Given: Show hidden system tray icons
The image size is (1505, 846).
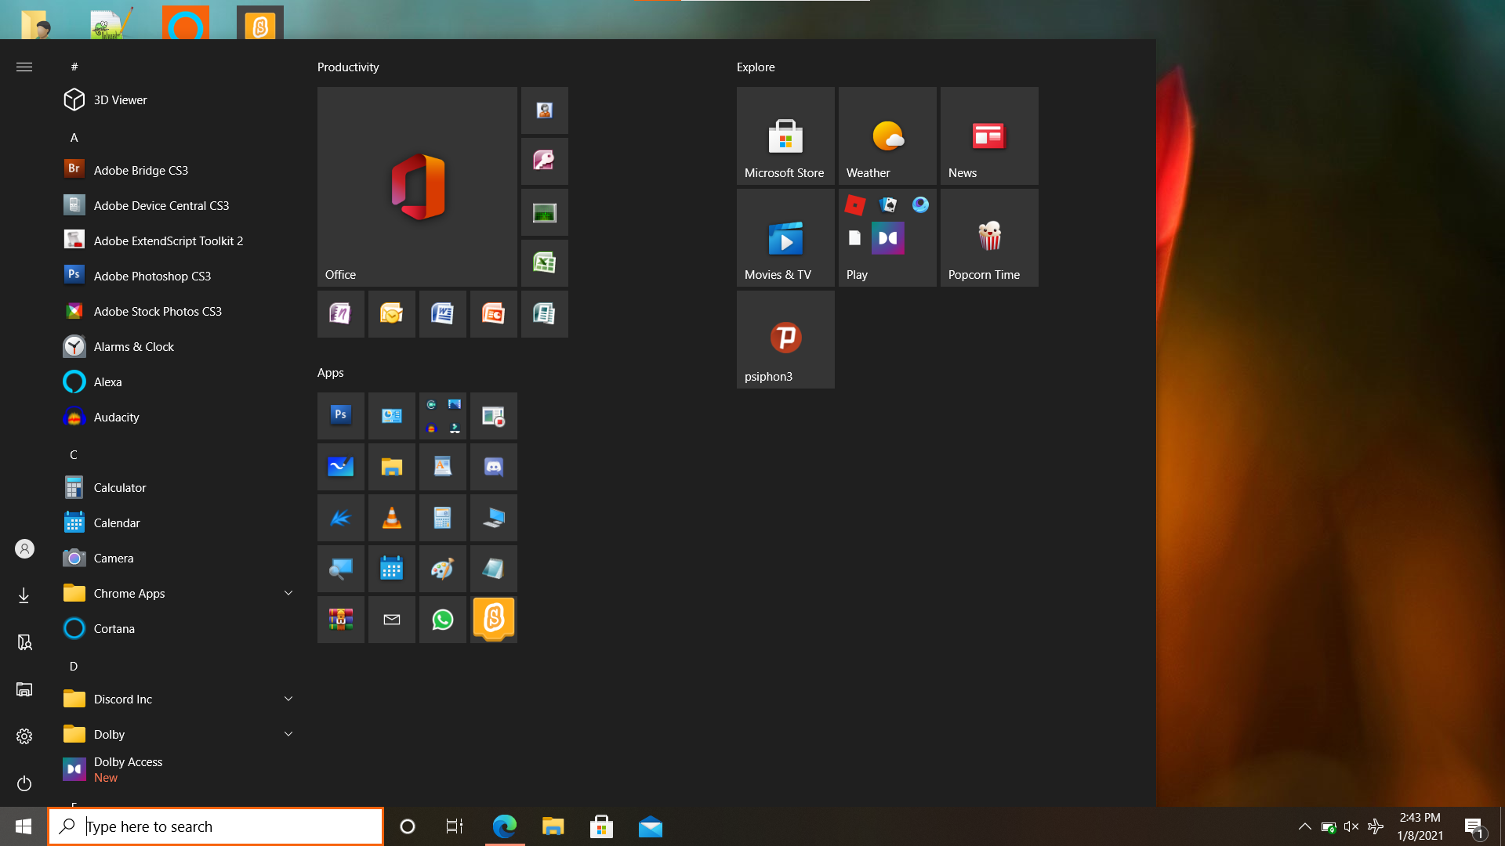Looking at the screenshot, I should click(1304, 826).
